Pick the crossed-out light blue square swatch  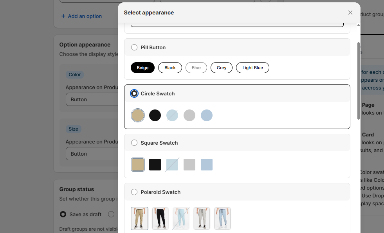(172, 165)
